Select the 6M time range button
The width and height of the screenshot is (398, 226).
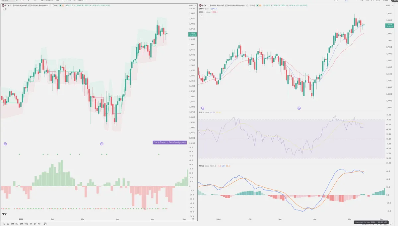click(21, 224)
